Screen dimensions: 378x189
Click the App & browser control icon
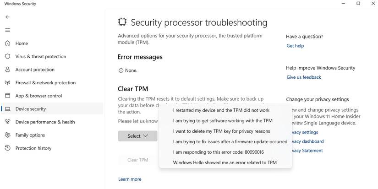(x=7, y=96)
